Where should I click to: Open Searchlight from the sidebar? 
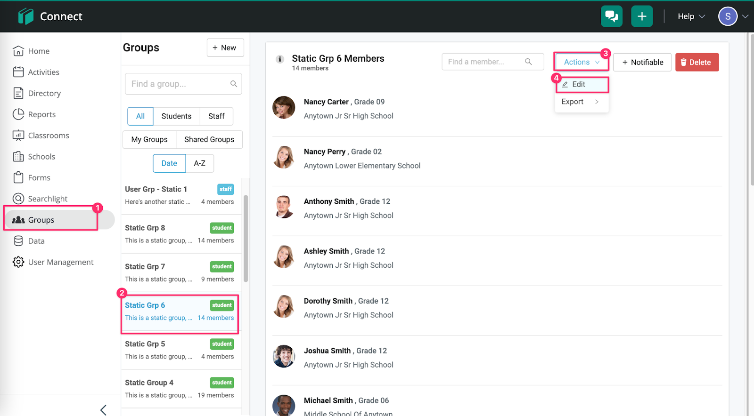pos(48,199)
